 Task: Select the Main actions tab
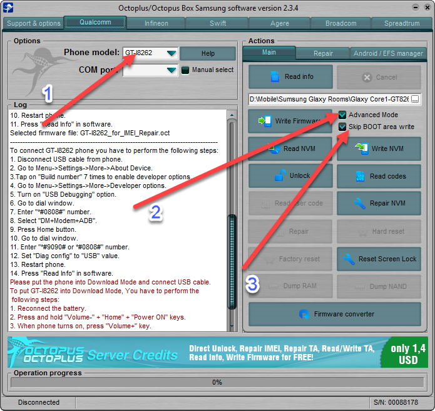pos(269,52)
